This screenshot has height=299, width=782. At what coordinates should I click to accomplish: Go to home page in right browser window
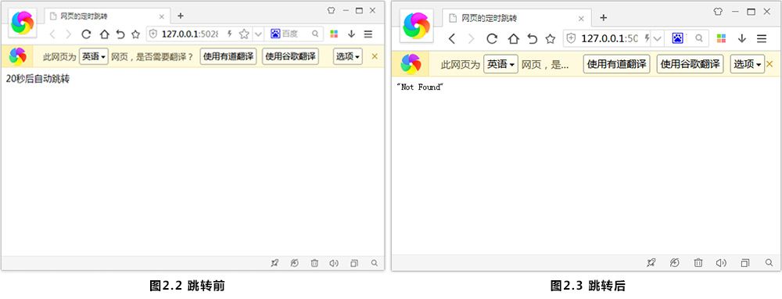[513, 38]
